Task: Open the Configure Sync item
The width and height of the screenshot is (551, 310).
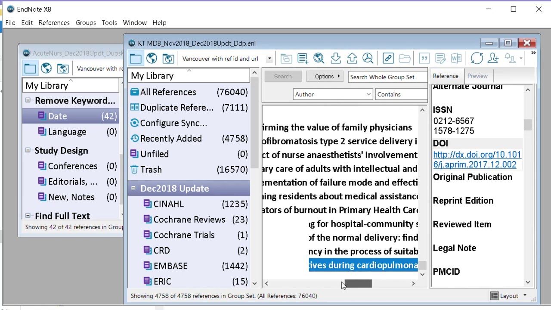Action: pyautogui.click(x=189, y=123)
